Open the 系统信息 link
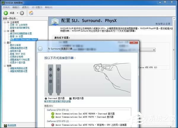This screenshot has width=178, height=128. [x=12, y=125]
